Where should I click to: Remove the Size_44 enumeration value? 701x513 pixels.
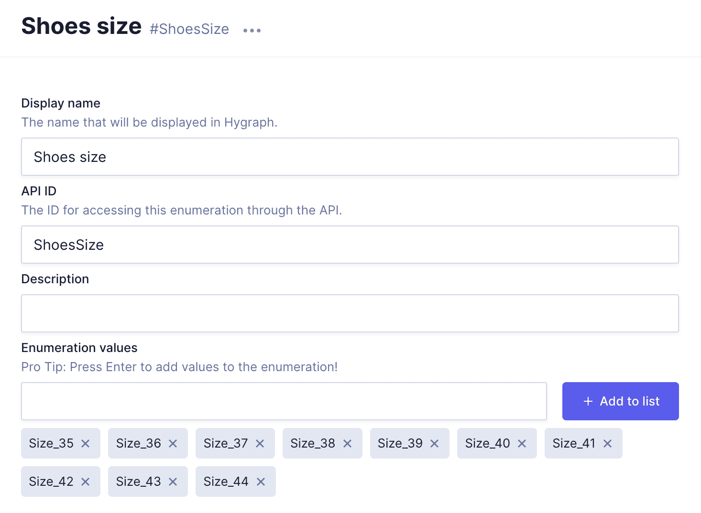(x=261, y=481)
